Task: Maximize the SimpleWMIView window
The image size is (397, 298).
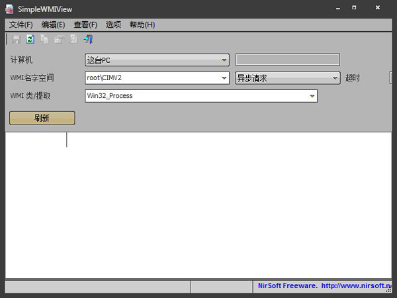Action: pos(354,8)
